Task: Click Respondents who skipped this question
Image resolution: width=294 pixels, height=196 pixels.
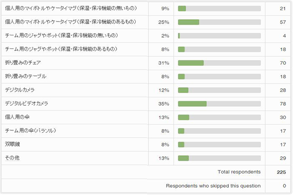Action: 213,186
